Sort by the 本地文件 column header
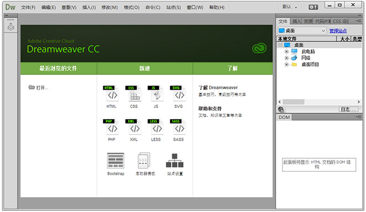366x212 pixels. [306, 39]
